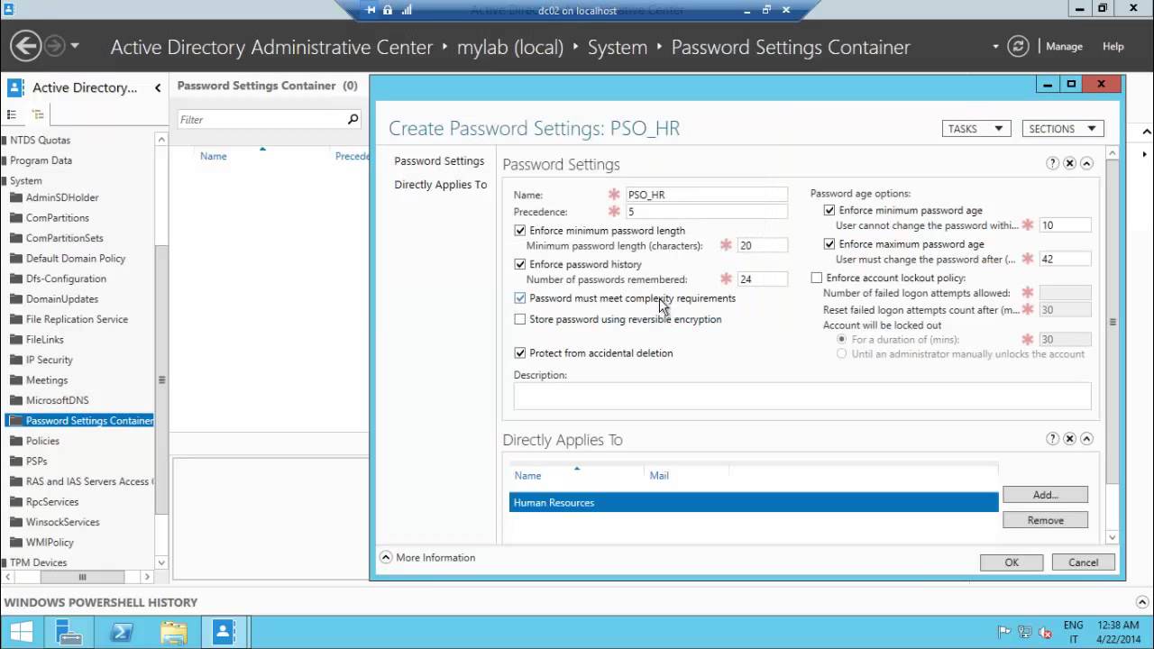Click the Action Center flag tray icon
Viewport: 1154px width, 649px height.
pos(1004,633)
